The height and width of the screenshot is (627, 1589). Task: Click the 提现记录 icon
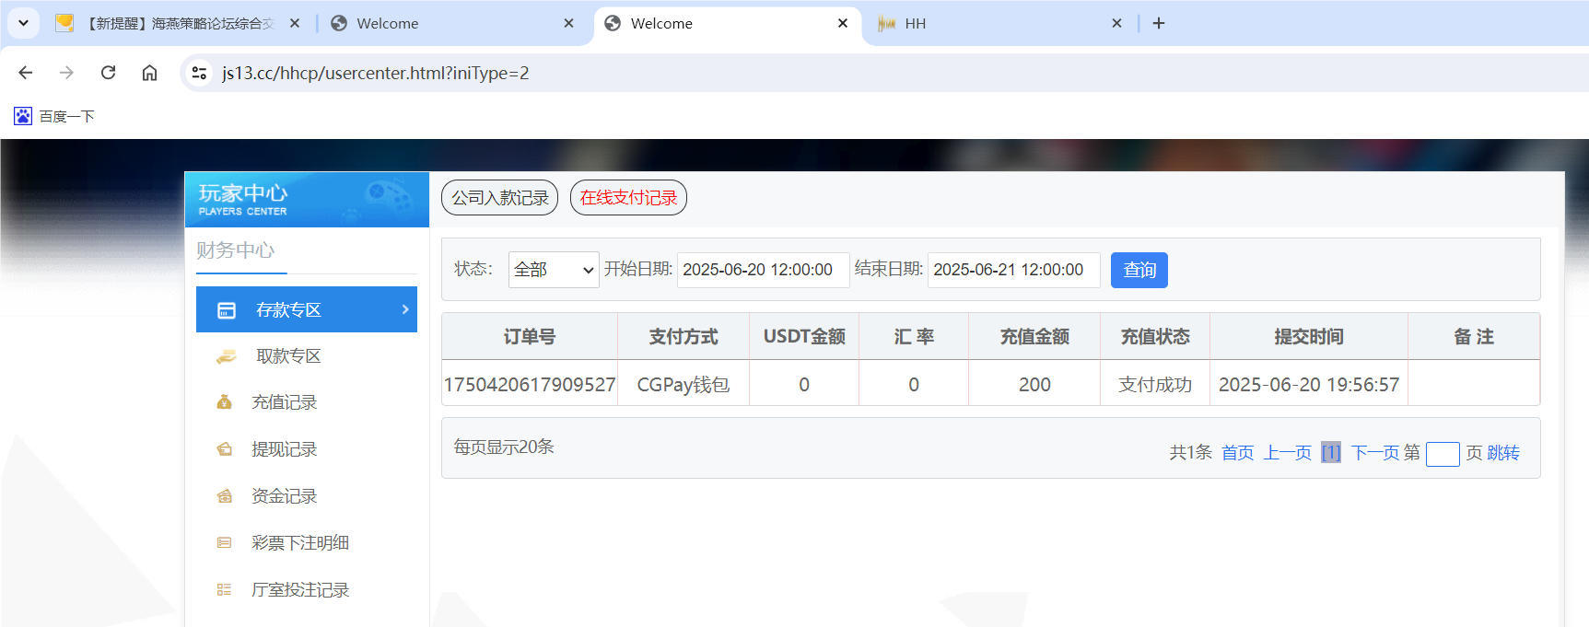tap(224, 449)
